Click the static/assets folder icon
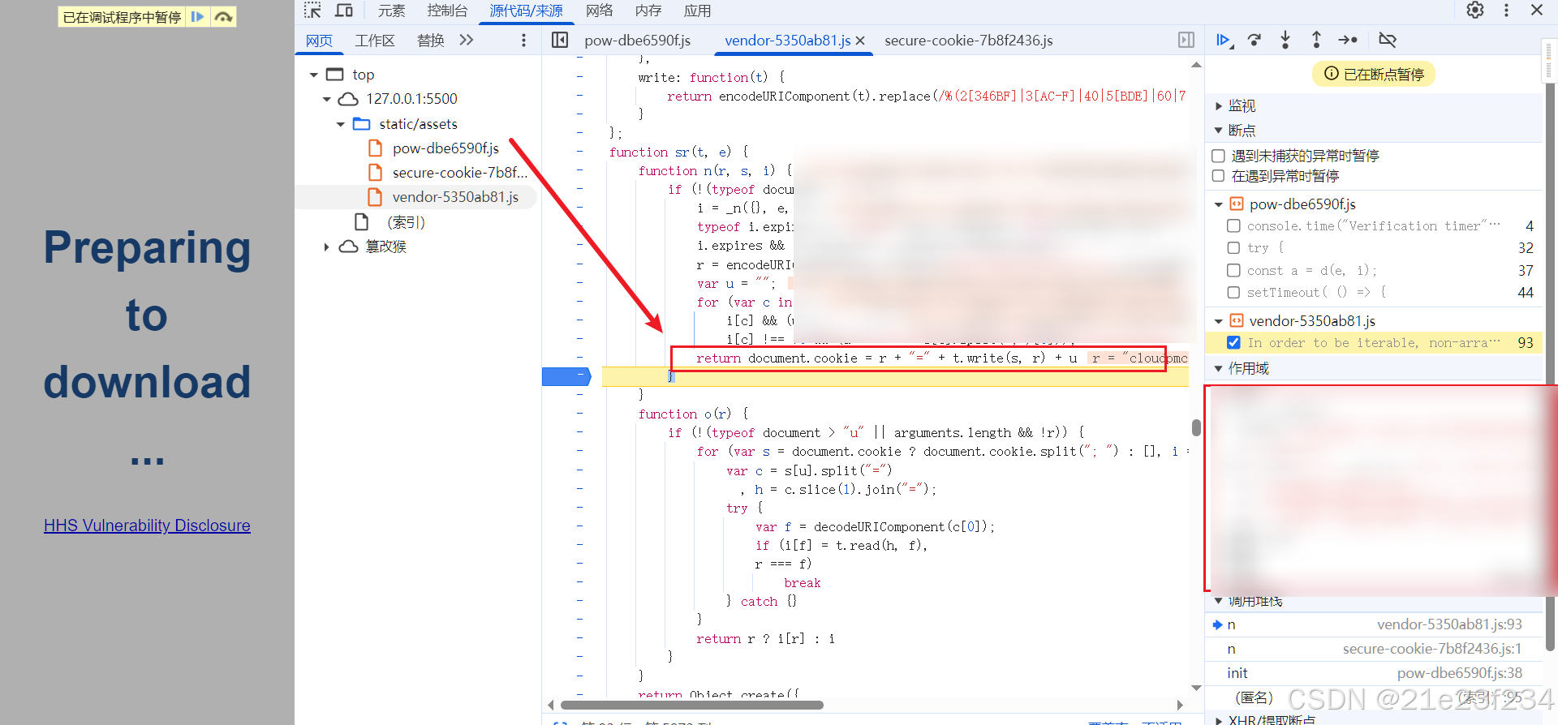This screenshot has width=1558, height=725. pos(362,124)
